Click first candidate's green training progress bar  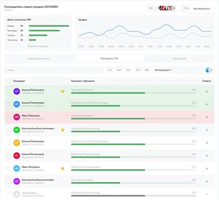point(108,93)
